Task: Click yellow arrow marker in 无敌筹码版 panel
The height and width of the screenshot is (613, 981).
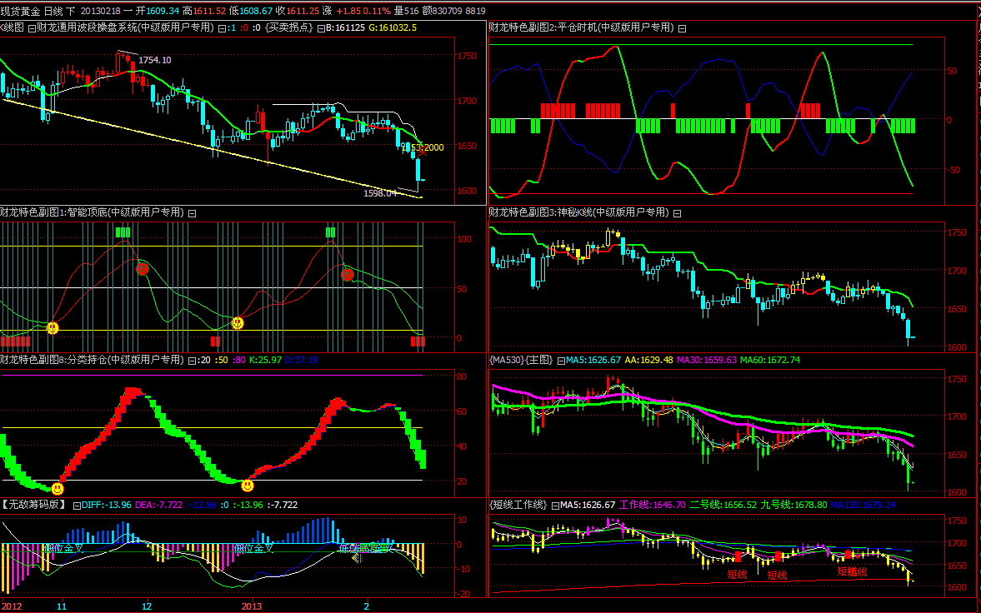Action: [356, 557]
